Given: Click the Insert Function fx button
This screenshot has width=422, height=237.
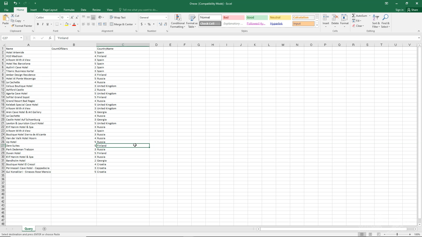Looking at the screenshot, I should [x=50, y=38].
